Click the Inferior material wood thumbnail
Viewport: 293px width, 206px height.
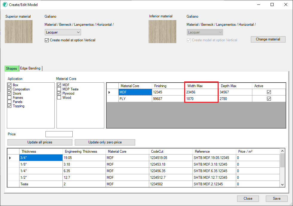(162, 31)
